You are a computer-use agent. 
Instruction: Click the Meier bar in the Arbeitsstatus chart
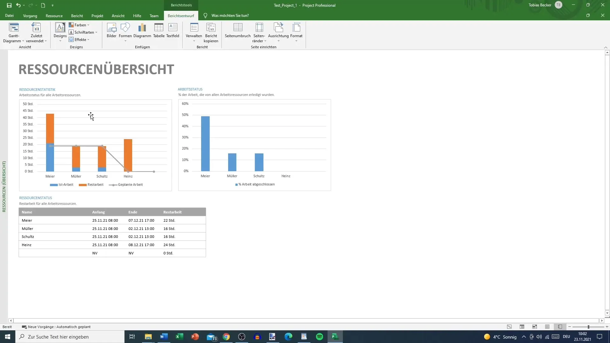(x=205, y=144)
